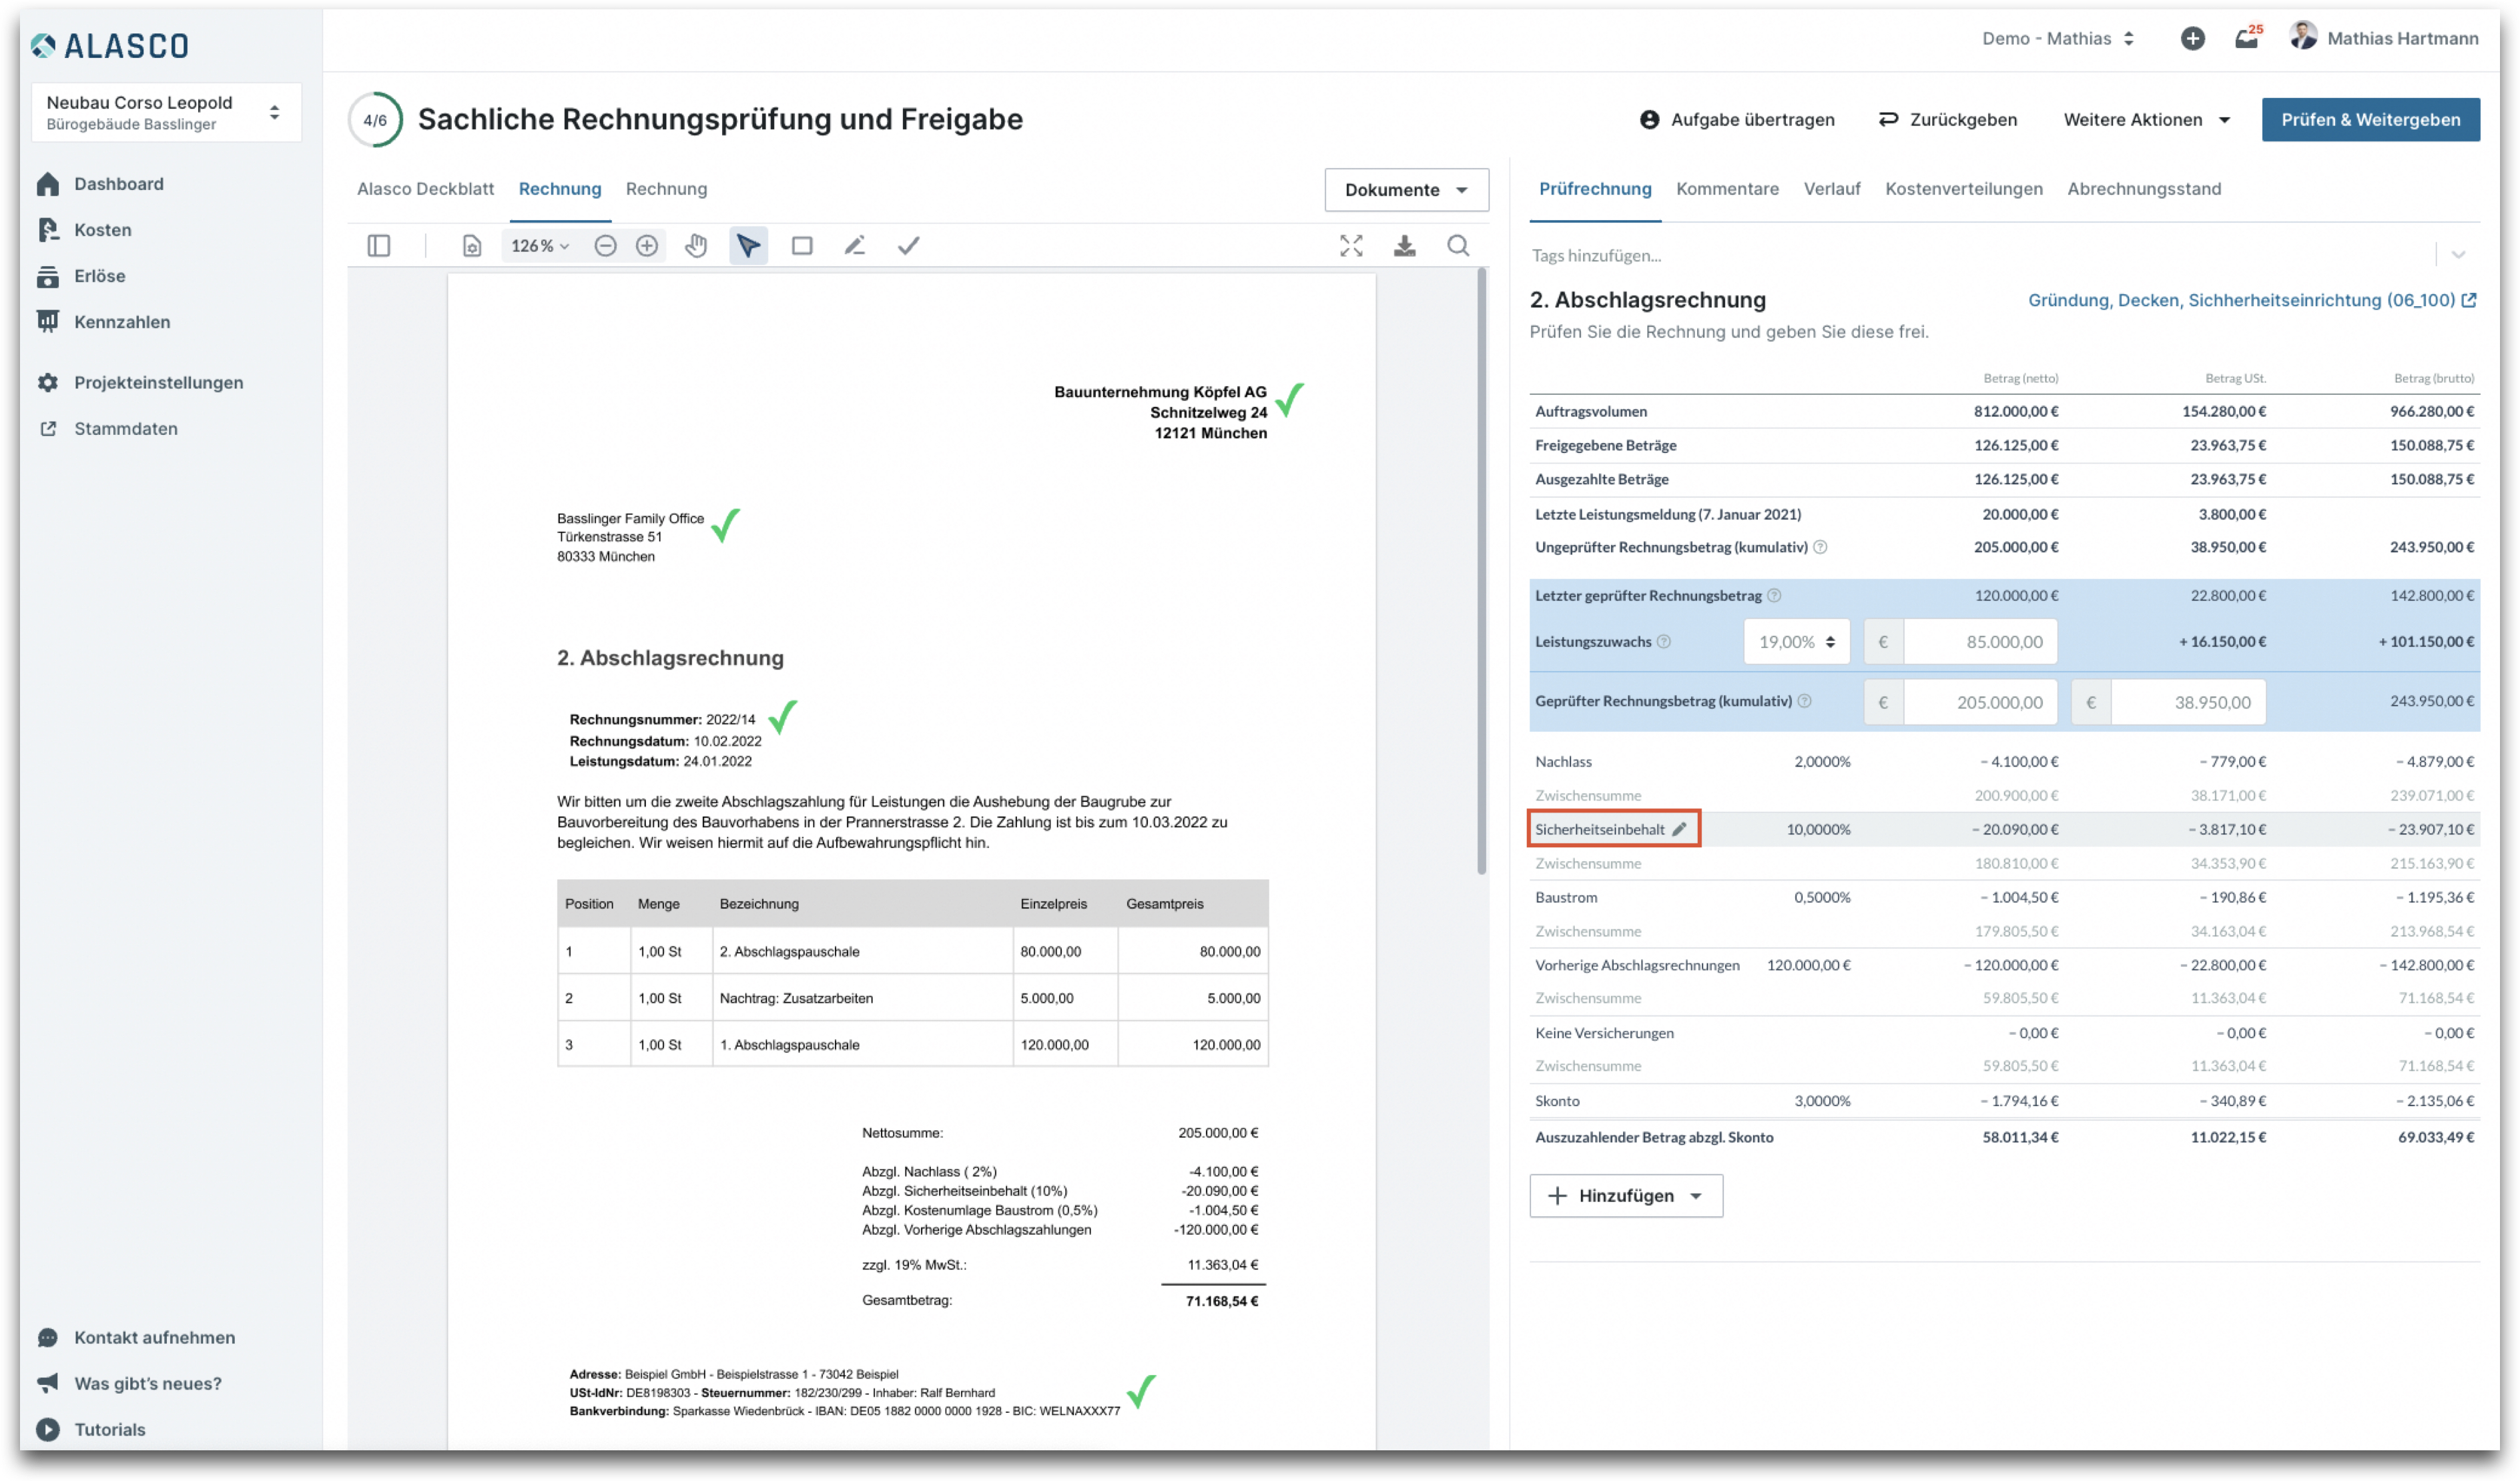Click the Nachlass row label
Image resolution: width=2520 pixels, height=1481 pixels.
[1563, 761]
